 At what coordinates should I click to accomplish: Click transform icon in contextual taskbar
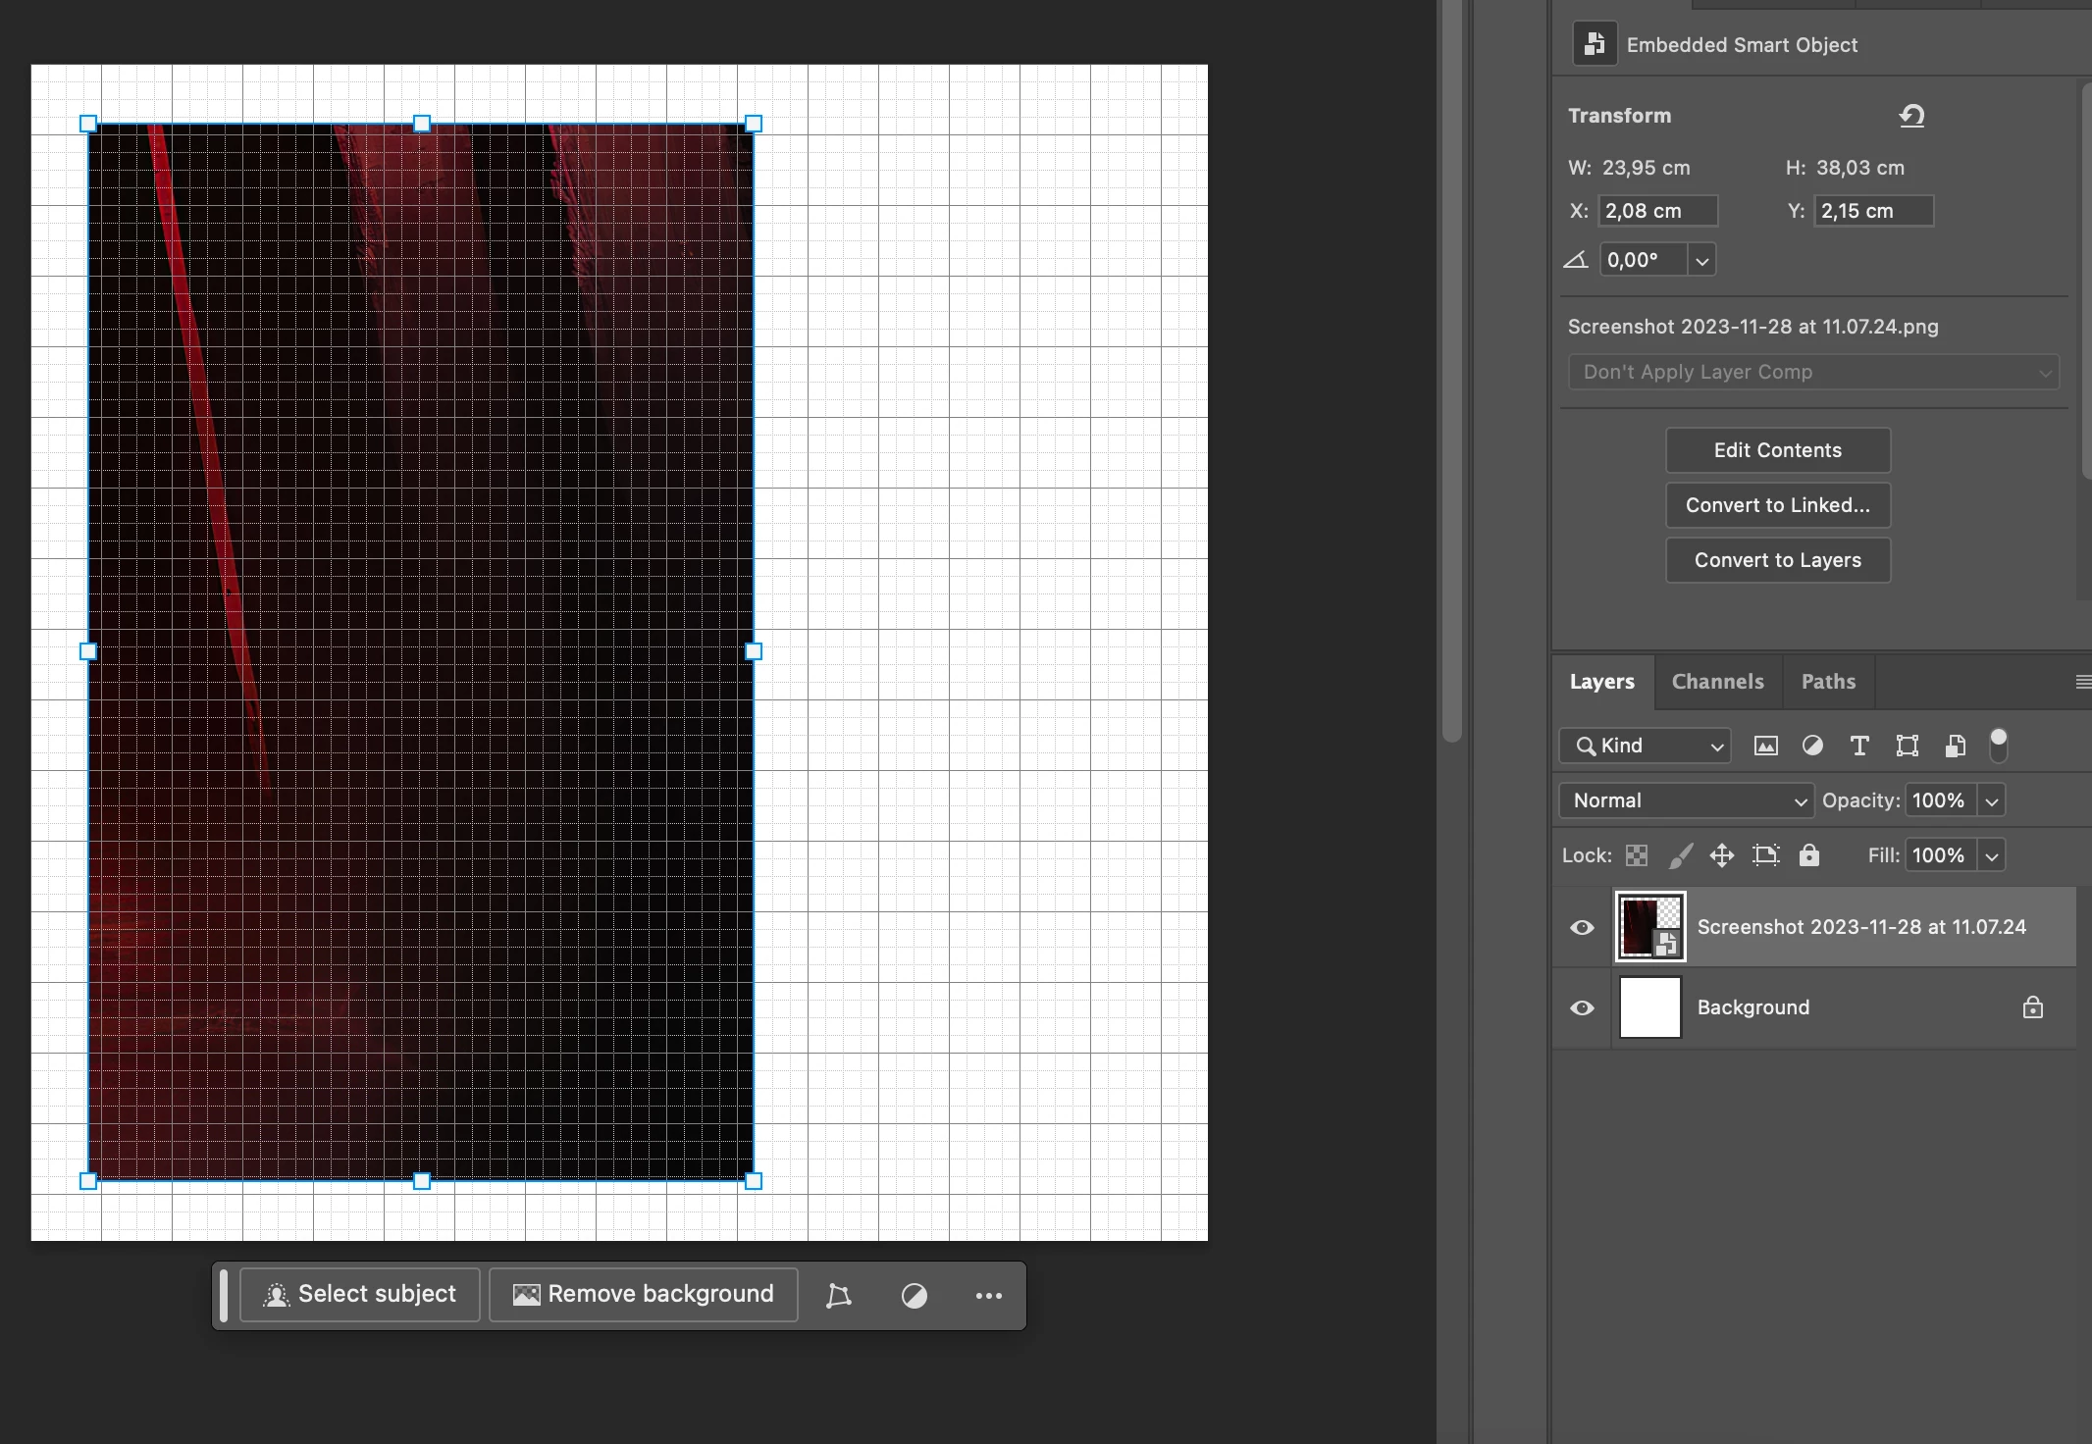click(x=838, y=1295)
